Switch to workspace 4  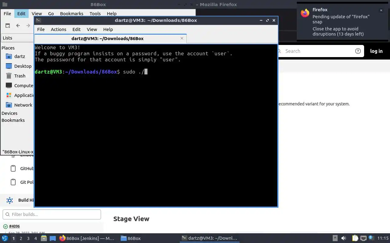click(x=35, y=238)
